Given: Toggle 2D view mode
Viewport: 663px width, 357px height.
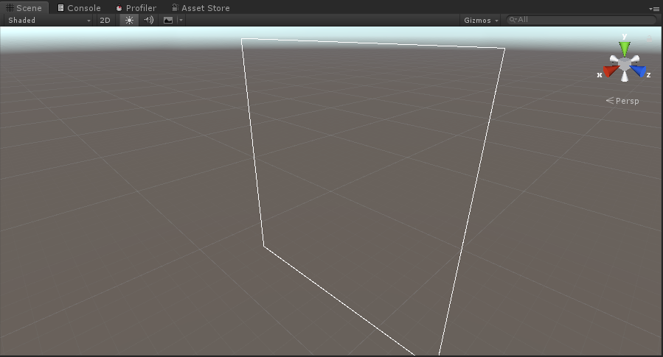Looking at the screenshot, I should click(105, 21).
